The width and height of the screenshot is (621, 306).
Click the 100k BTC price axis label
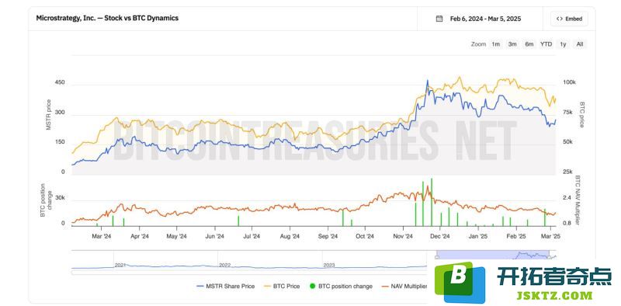(x=569, y=82)
